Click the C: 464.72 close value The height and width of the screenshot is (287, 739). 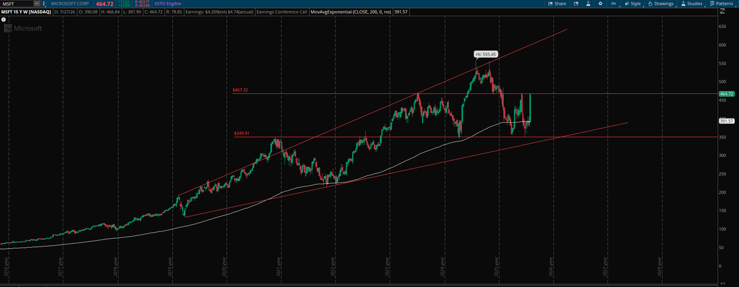tap(155, 12)
